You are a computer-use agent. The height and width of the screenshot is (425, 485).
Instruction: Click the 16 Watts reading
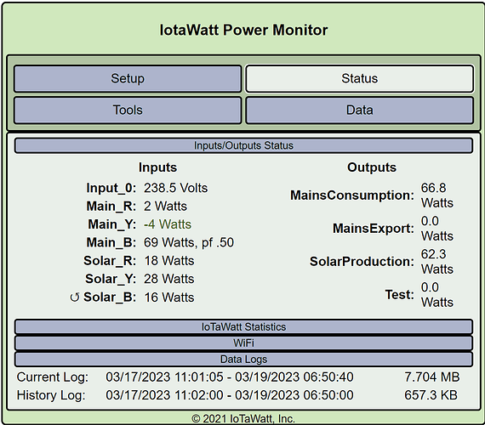pos(169,297)
